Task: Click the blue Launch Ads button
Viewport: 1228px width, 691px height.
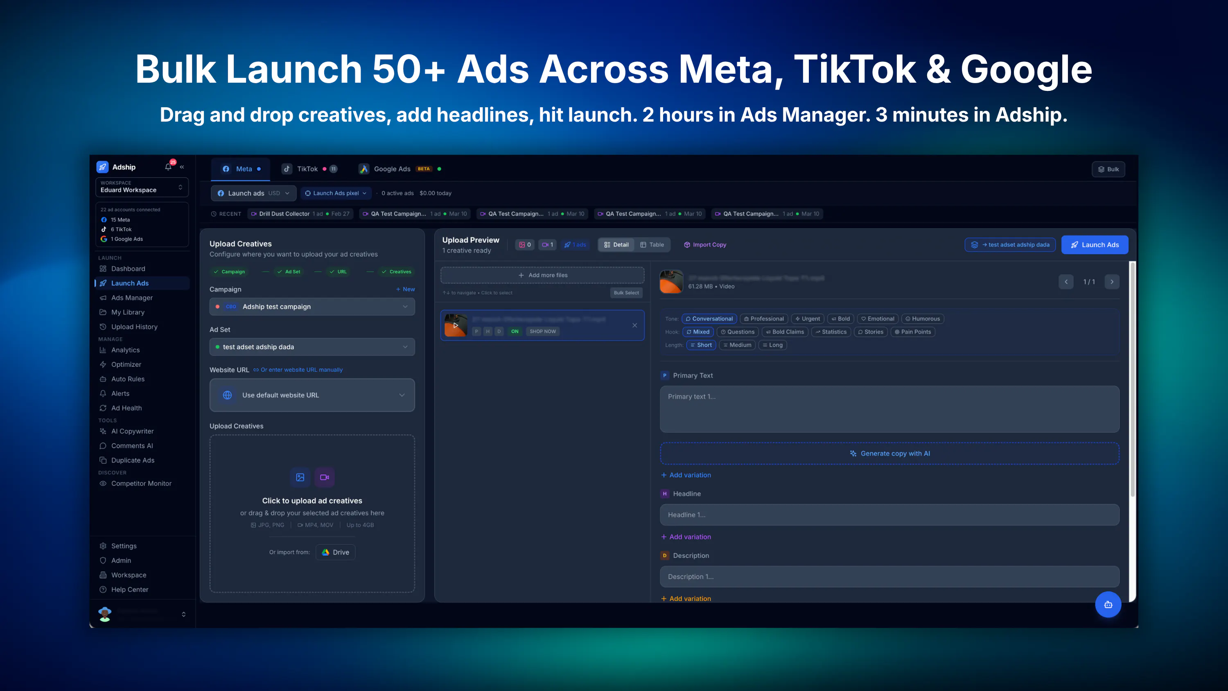Action: (1095, 245)
